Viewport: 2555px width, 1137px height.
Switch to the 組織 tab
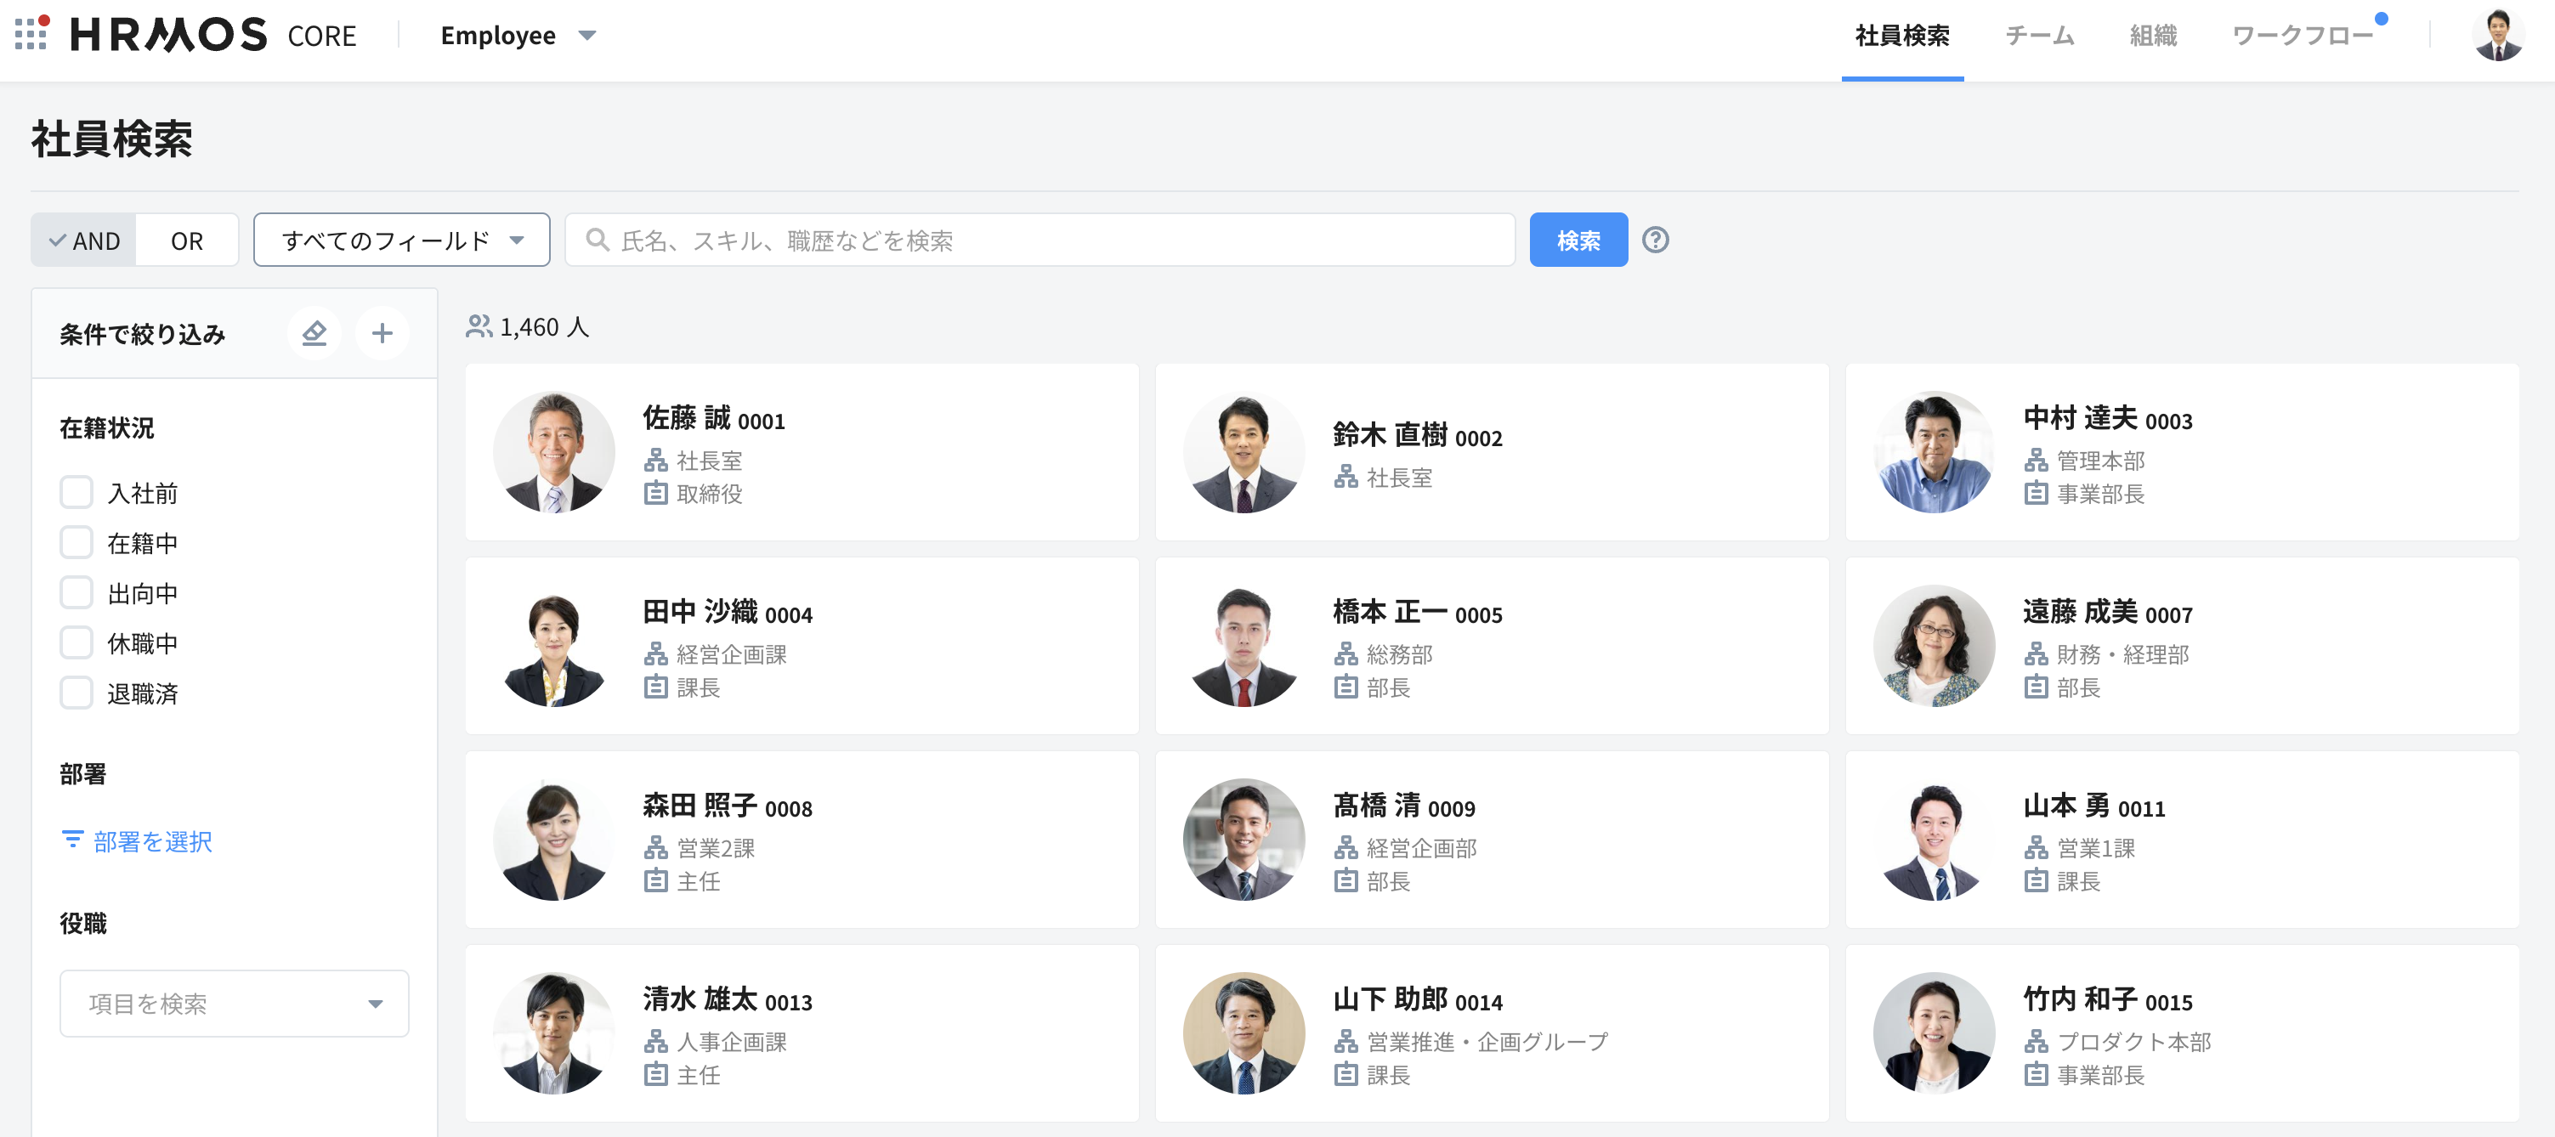click(x=2153, y=37)
